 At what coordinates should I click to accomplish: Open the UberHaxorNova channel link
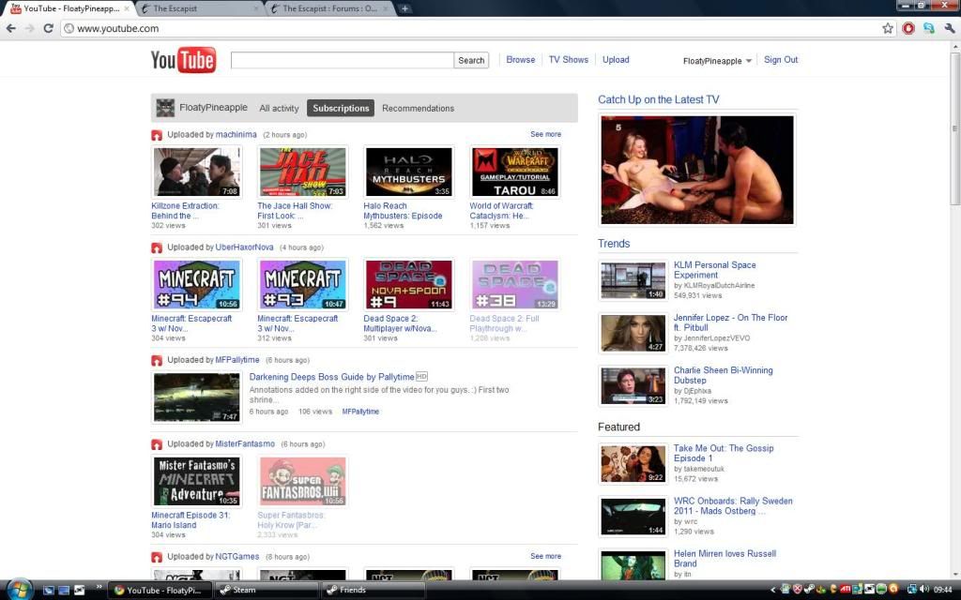(x=244, y=247)
